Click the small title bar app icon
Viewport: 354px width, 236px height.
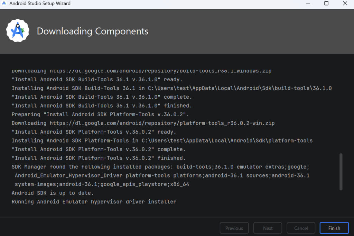(4, 3)
